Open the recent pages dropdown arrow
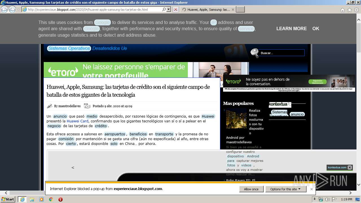 coord(18,10)
